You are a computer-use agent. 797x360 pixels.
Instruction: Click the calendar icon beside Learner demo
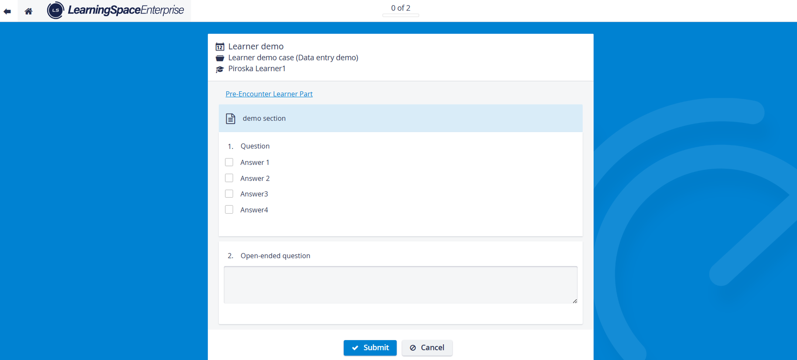pos(220,46)
